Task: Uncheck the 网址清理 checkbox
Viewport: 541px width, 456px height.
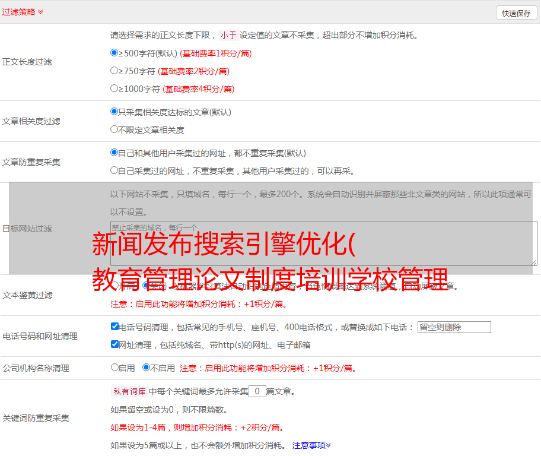Action: pos(114,344)
